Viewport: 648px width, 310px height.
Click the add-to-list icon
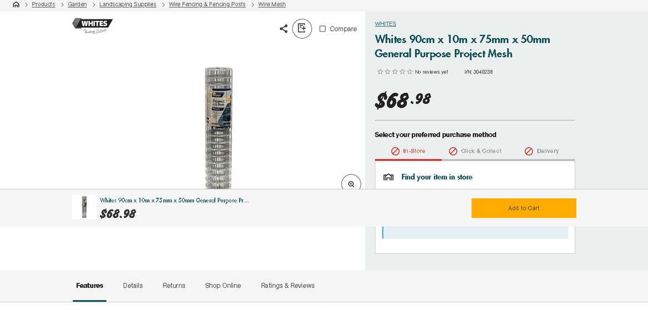point(302,28)
